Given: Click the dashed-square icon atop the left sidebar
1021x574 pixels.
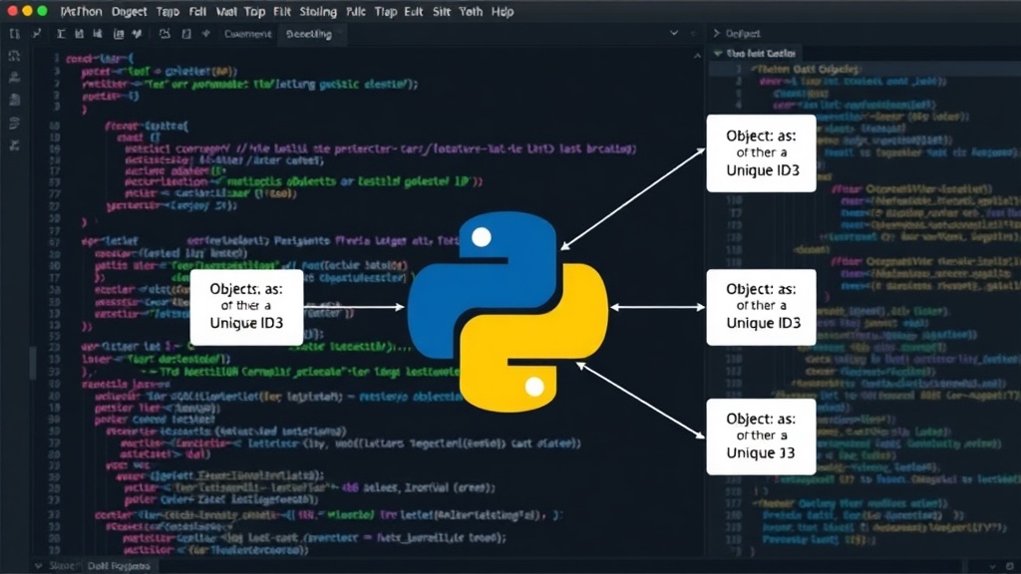Looking at the screenshot, I should (14, 56).
